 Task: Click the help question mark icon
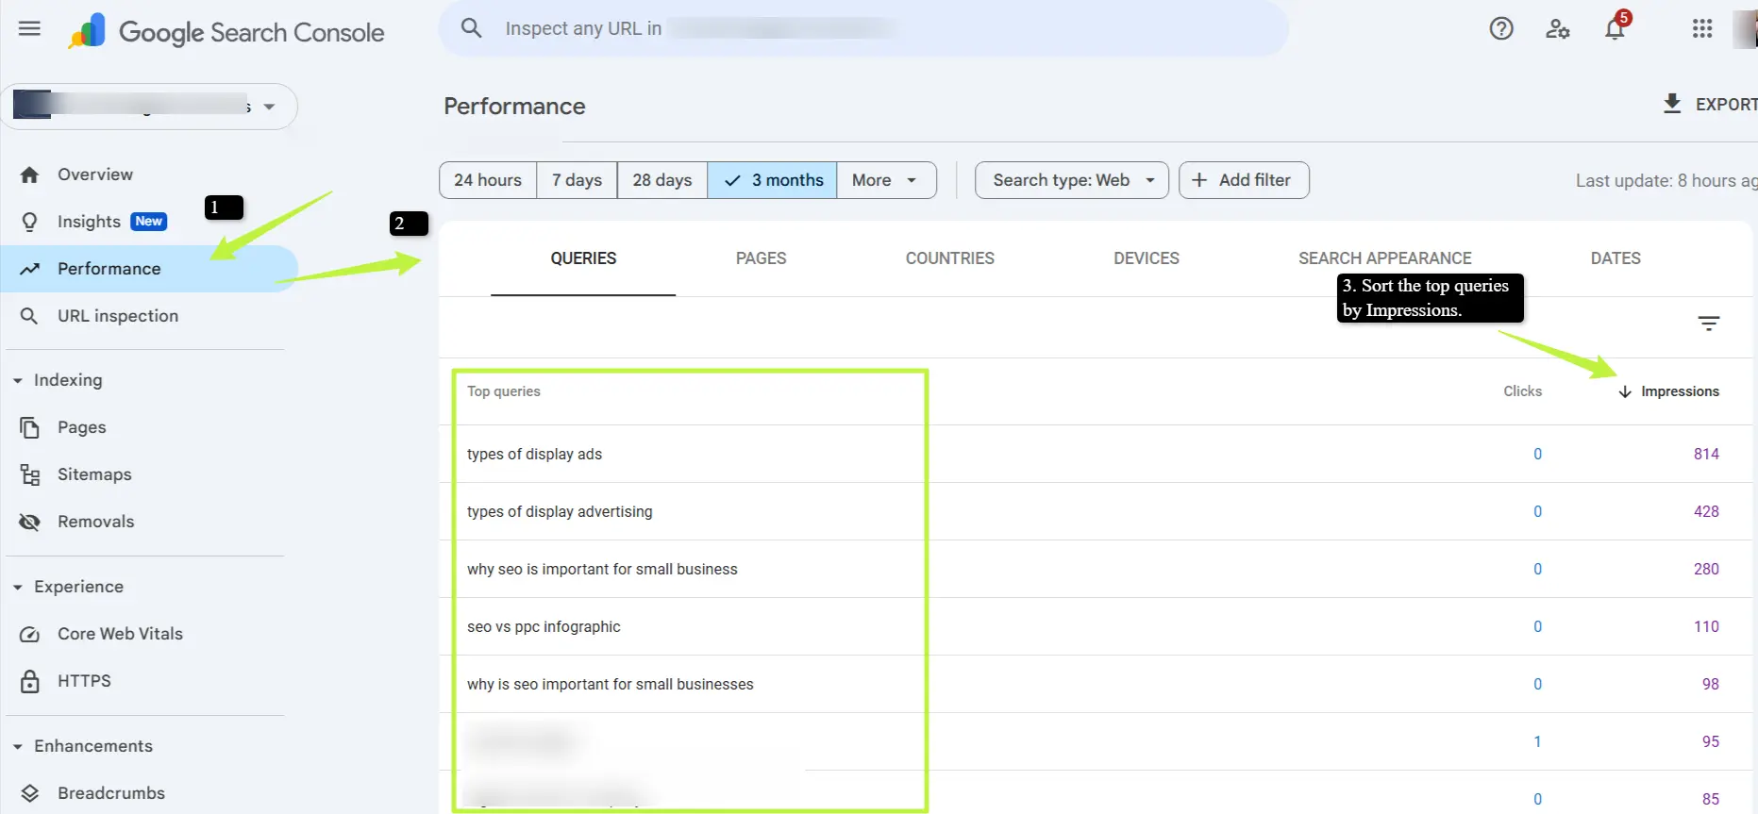[x=1500, y=29]
